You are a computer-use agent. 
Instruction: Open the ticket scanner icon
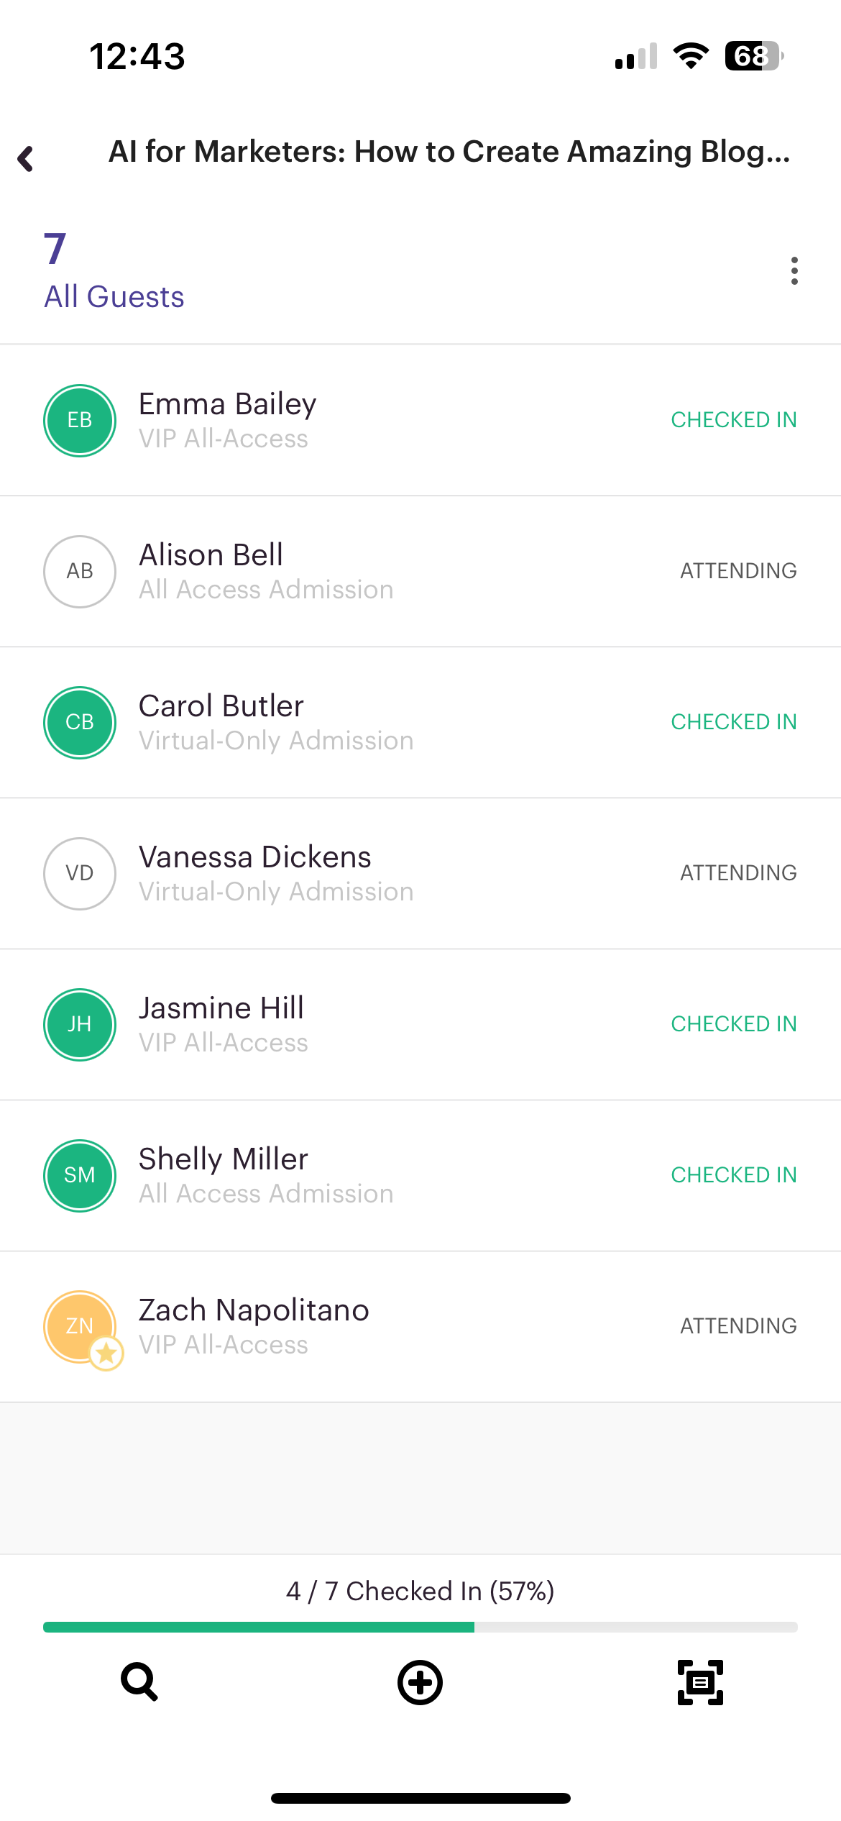coord(701,1682)
